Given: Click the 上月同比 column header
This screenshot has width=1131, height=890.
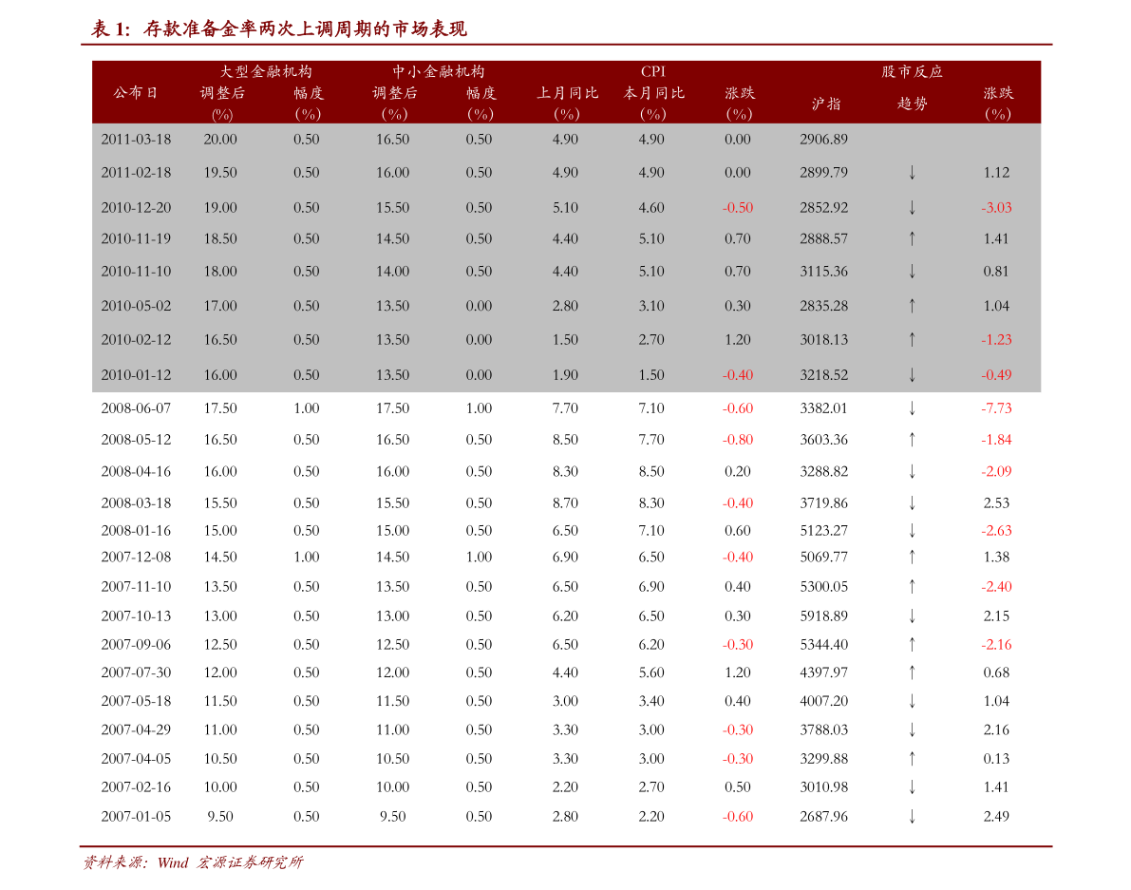Looking at the screenshot, I should pyautogui.click(x=567, y=92).
